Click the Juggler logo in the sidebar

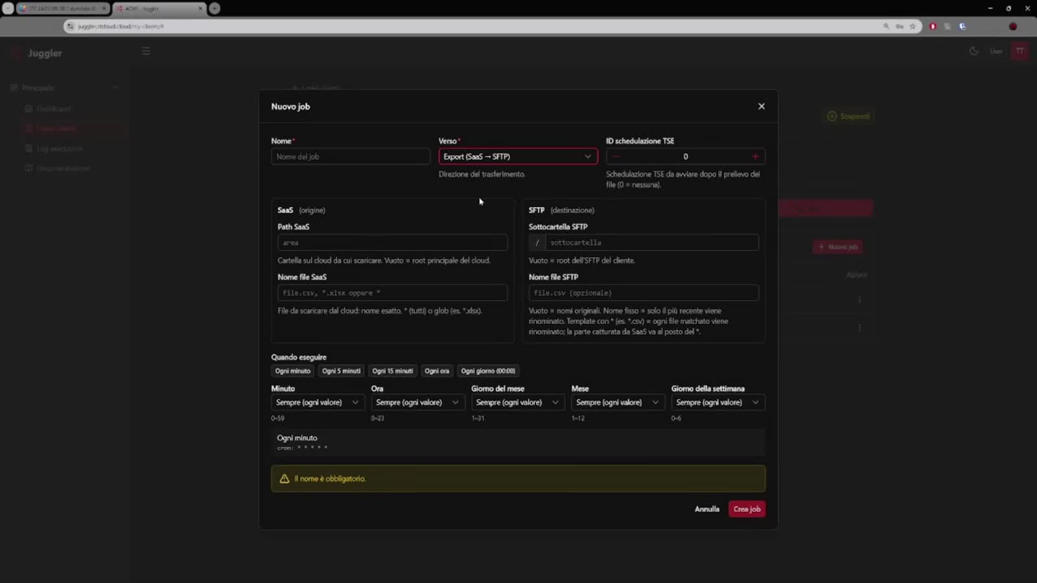pyautogui.click(x=38, y=53)
